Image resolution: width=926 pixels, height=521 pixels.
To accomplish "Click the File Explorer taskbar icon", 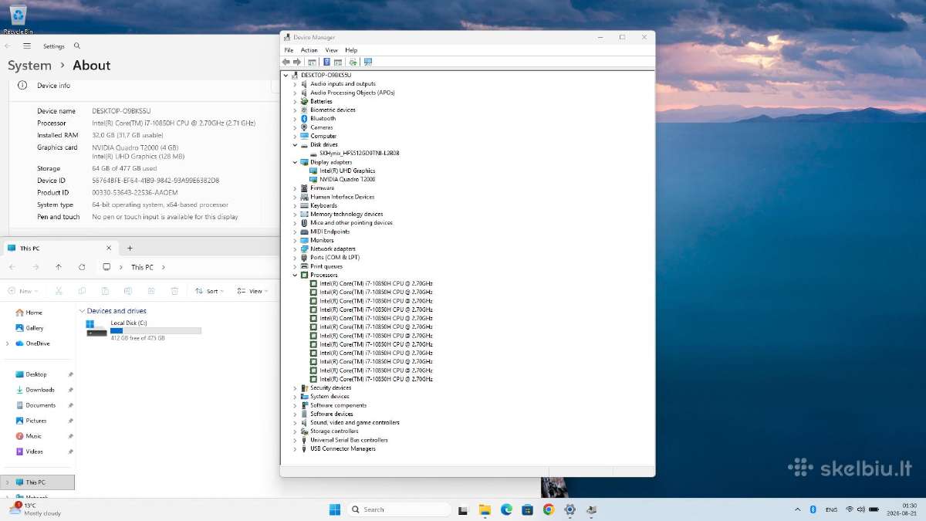I will [x=485, y=509].
